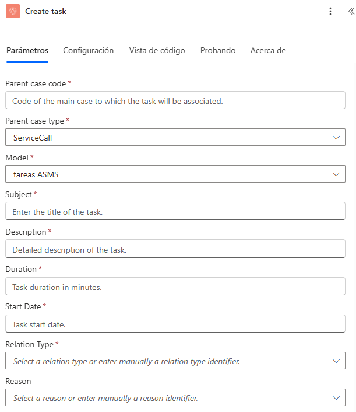This screenshot has width=356, height=412.
Task: Click the Start Date field
Action: pyautogui.click(x=175, y=324)
